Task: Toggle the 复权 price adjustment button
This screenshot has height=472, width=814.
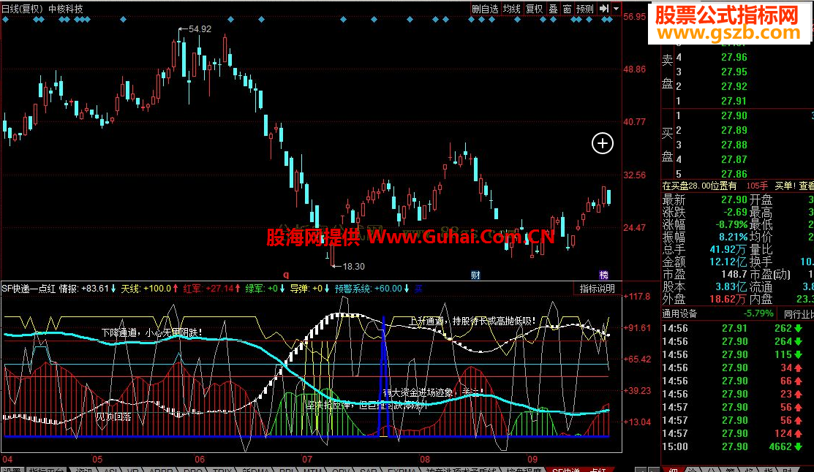Action: (x=534, y=9)
